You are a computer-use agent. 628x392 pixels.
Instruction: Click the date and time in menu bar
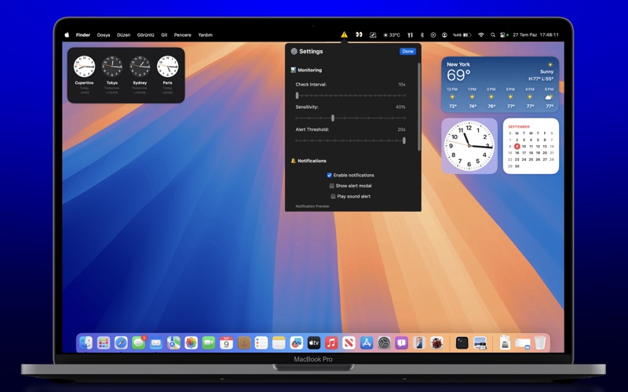pos(536,34)
